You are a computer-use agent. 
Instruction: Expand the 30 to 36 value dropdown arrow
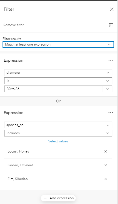point(108,89)
